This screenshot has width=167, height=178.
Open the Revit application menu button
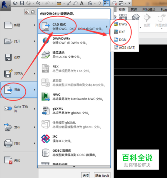coord(5,5)
